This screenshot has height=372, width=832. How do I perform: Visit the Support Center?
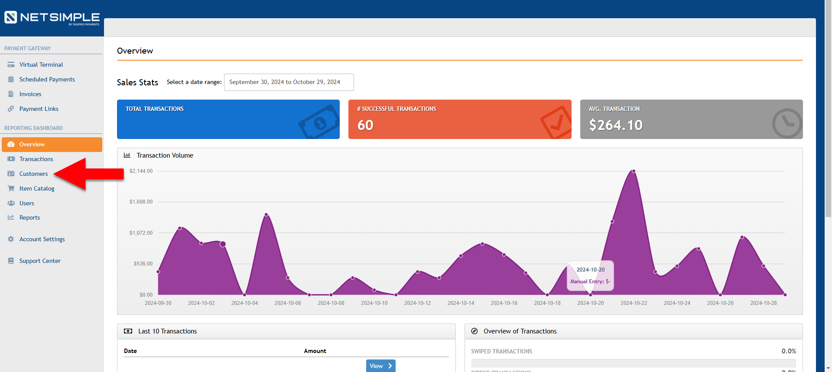click(x=40, y=261)
